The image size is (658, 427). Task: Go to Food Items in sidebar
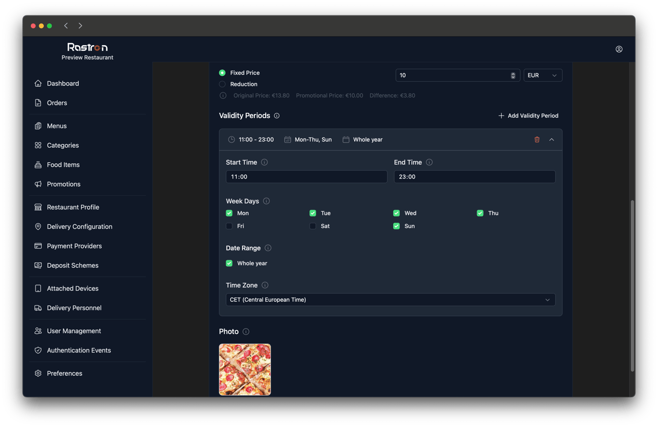[x=63, y=165]
